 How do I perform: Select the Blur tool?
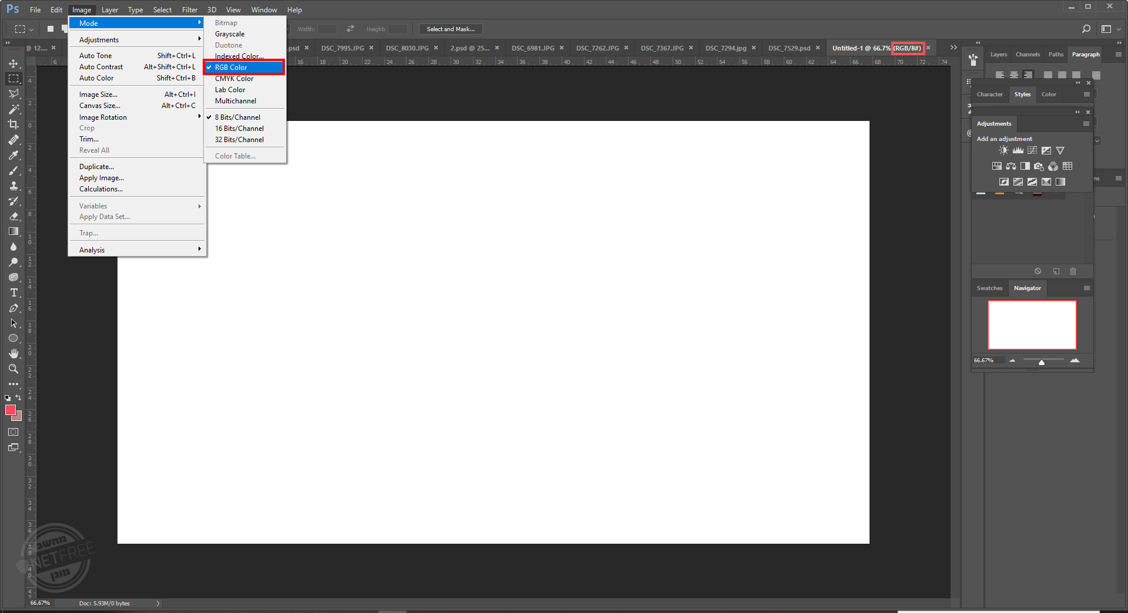[x=14, y=247]
